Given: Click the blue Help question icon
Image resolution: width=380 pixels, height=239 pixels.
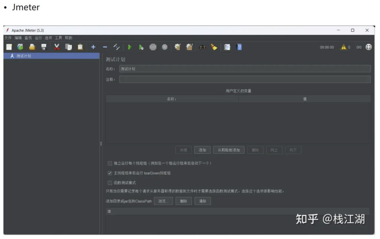Looking at the screenshot, I should (x=239, y=47).
